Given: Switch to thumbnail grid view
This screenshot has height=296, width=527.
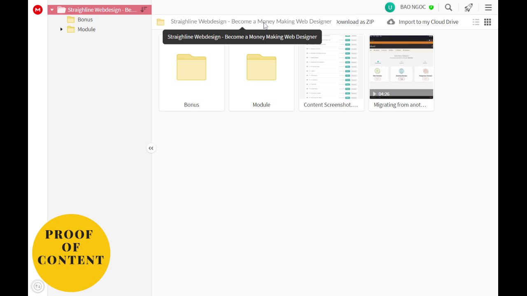Looking at the screenshot, I should (487, 22).
